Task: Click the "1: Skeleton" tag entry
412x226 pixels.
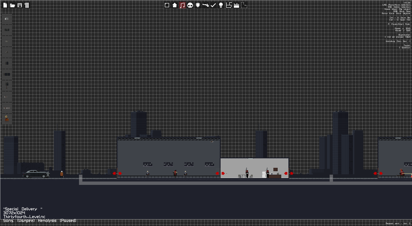Action: click(405, 48)
